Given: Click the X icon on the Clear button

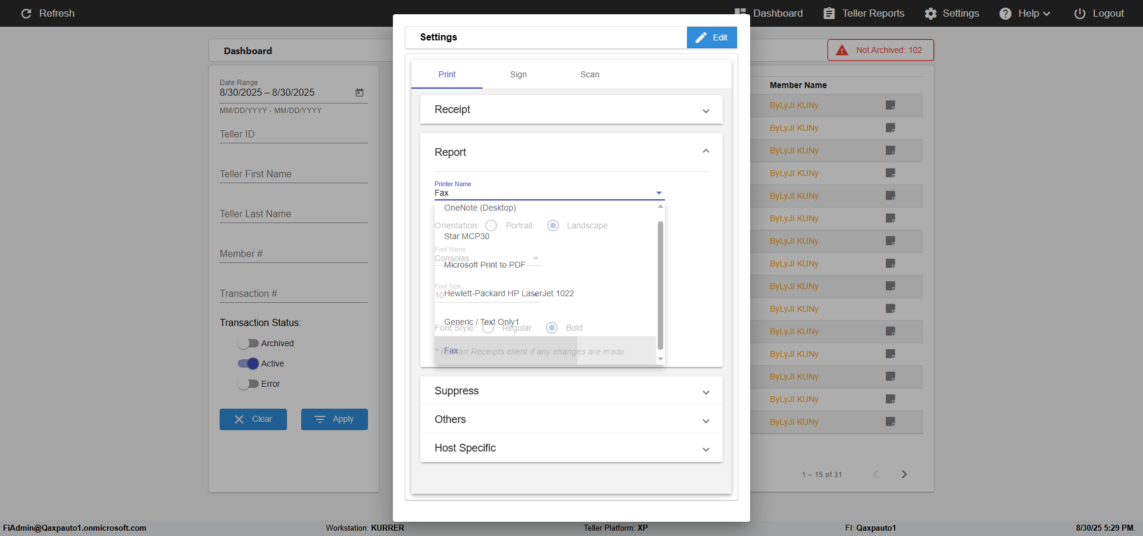Looking at the screenshot, I should pos(239,419).
